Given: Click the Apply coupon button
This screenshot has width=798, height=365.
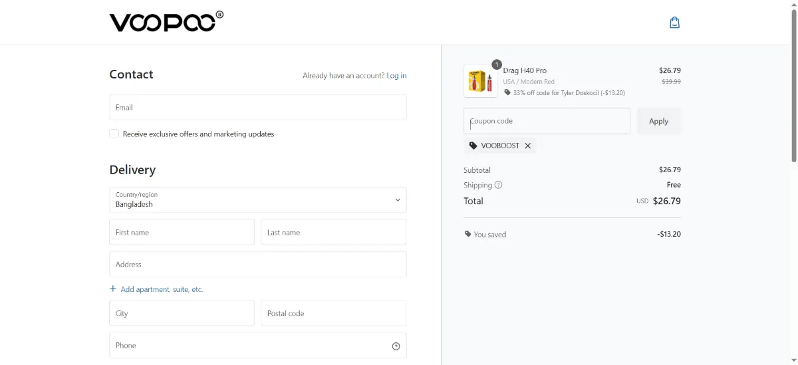Looking at the screenshot, I should point(659,121).
